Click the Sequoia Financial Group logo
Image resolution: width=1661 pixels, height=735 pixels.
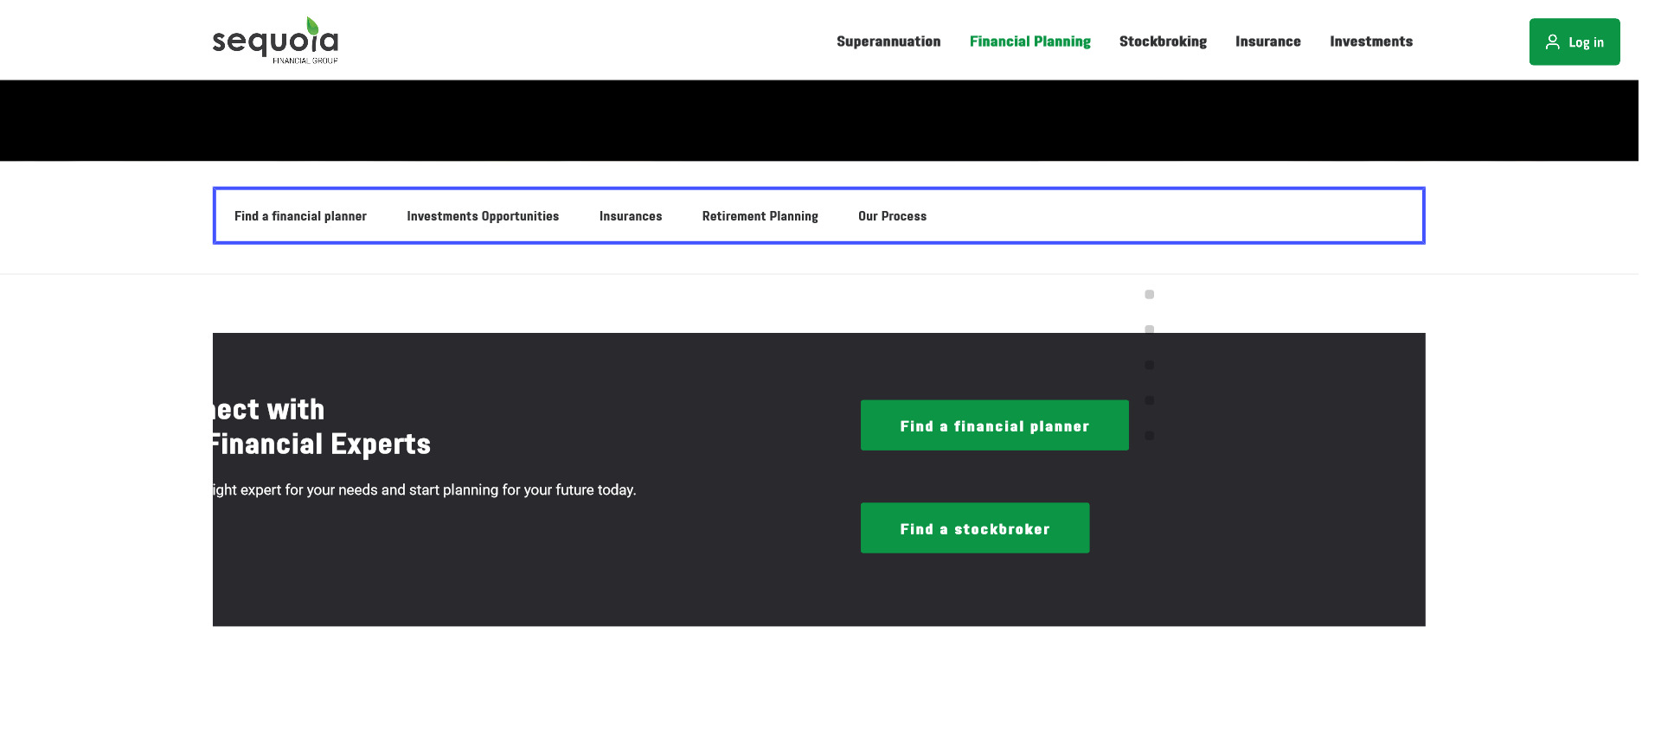275,41
